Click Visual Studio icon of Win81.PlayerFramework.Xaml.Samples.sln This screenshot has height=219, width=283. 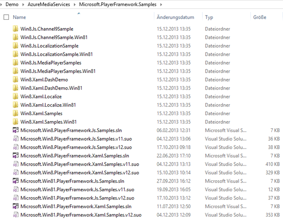(16, 206)
